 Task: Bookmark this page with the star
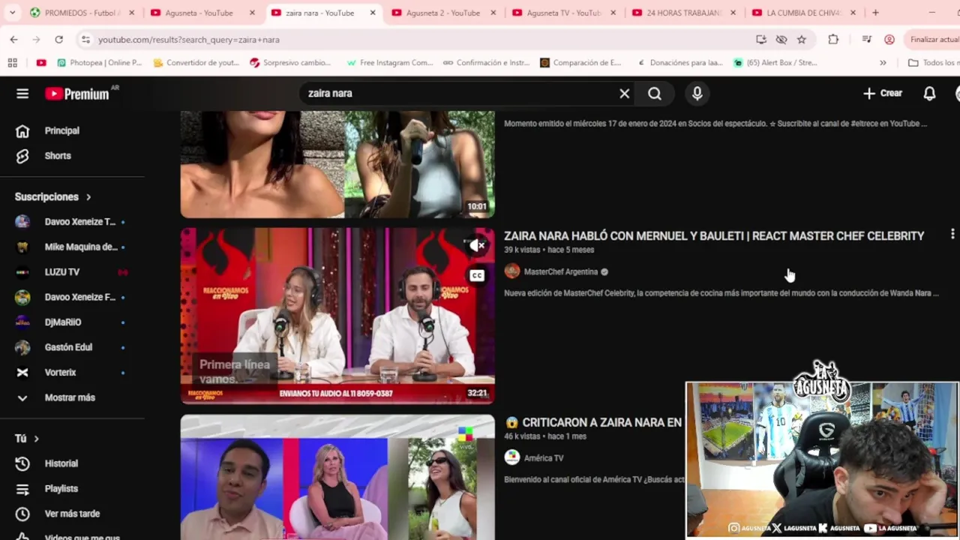point(802,40)
